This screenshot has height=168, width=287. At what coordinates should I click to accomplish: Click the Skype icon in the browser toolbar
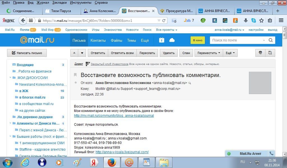pos(253,20)
